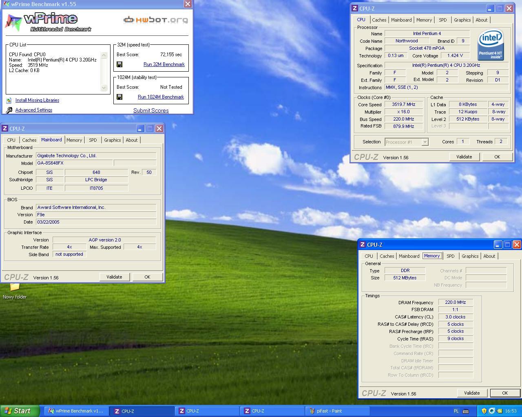Screen dimensions: 522x417
Task: Click the floppy save icon beside Run 1024M Benchmark
Action: pos(119,97)
